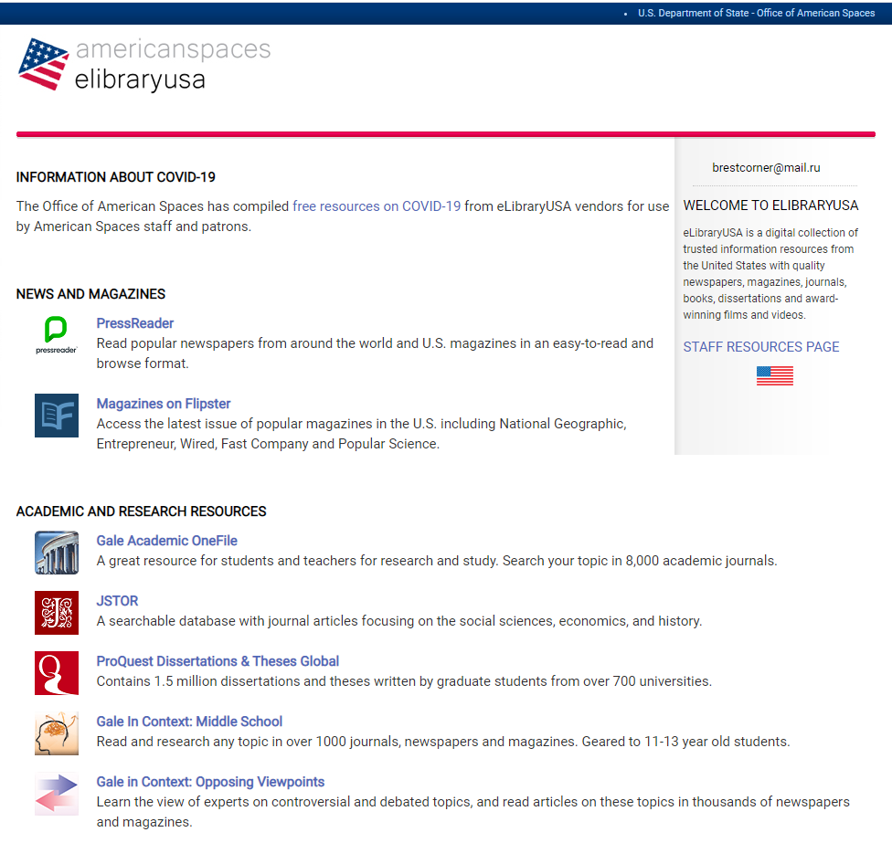Click the sidebar eLibraryUSA digital collection paragraph
Image resolution: width=892 pixels, height=864 pixels.
tap(770, 273)
